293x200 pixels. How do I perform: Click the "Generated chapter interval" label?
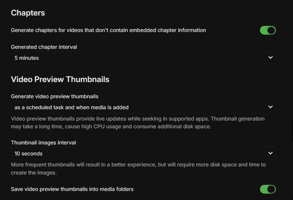(x=44, y=47)
